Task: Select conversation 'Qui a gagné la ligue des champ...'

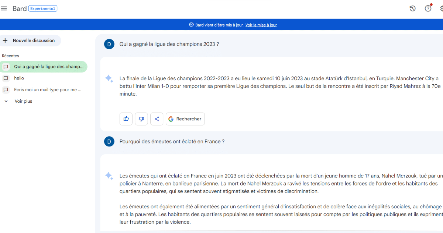Action: pyautogui.click(x=44, y=67)
